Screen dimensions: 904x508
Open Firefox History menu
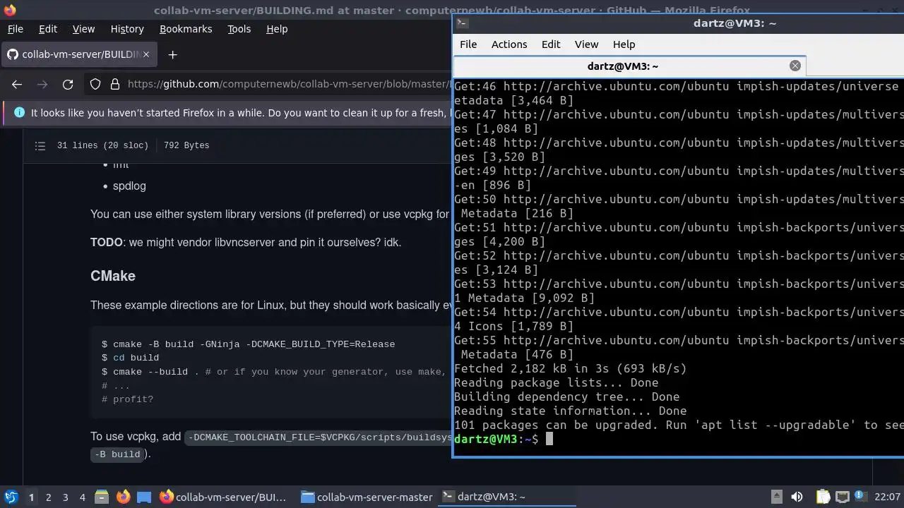(x=127, y=29)
